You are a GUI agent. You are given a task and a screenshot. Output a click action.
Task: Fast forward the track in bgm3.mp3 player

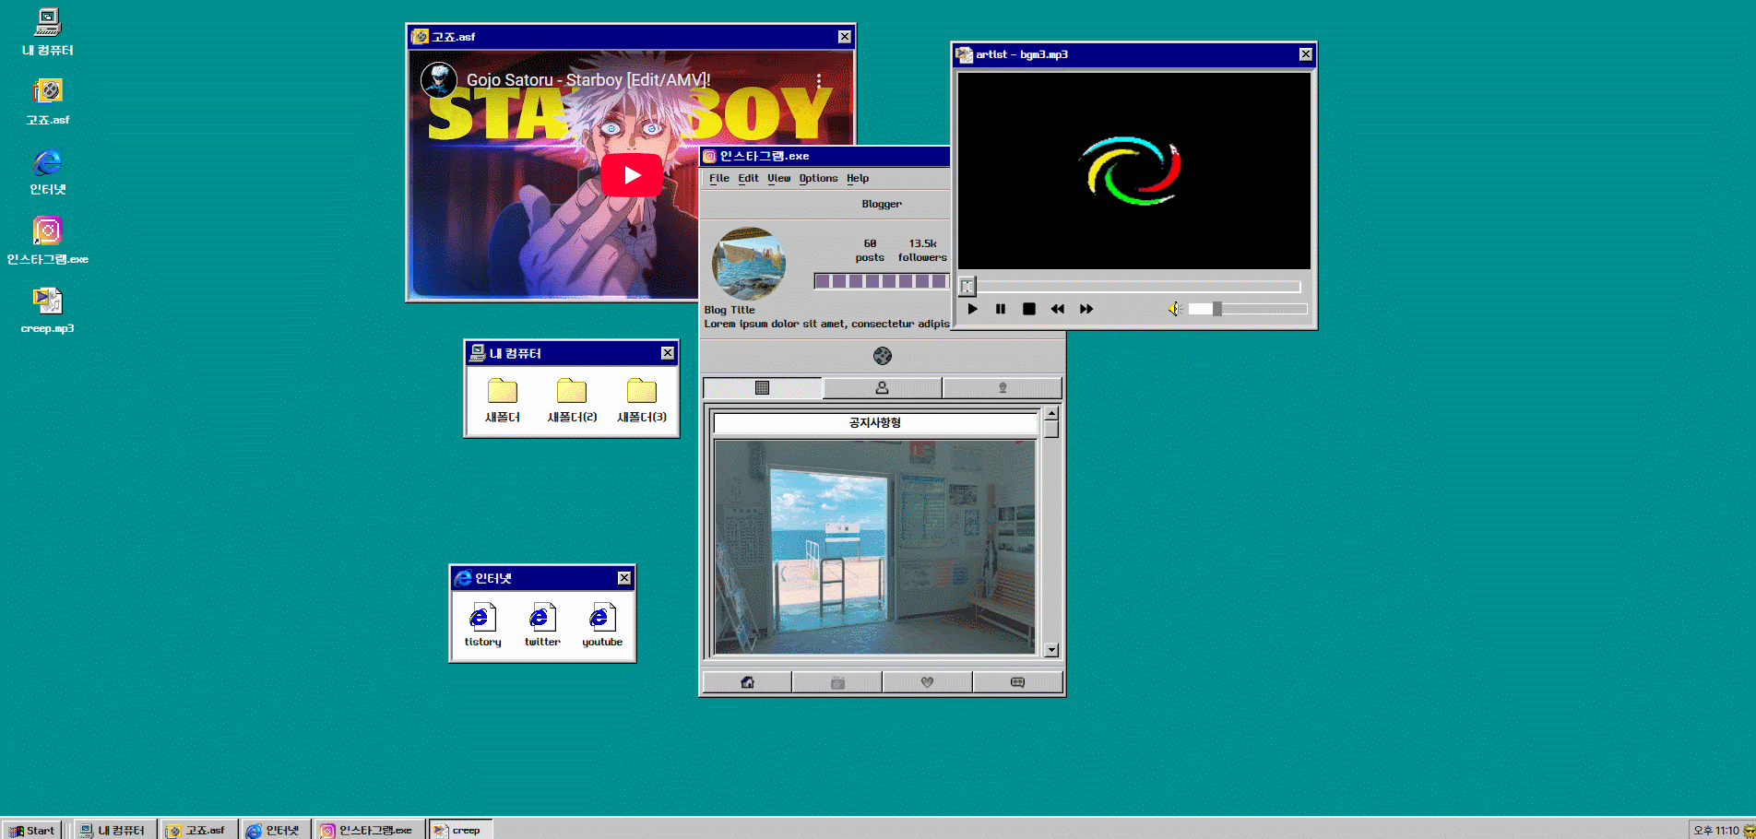[1086, 309]
